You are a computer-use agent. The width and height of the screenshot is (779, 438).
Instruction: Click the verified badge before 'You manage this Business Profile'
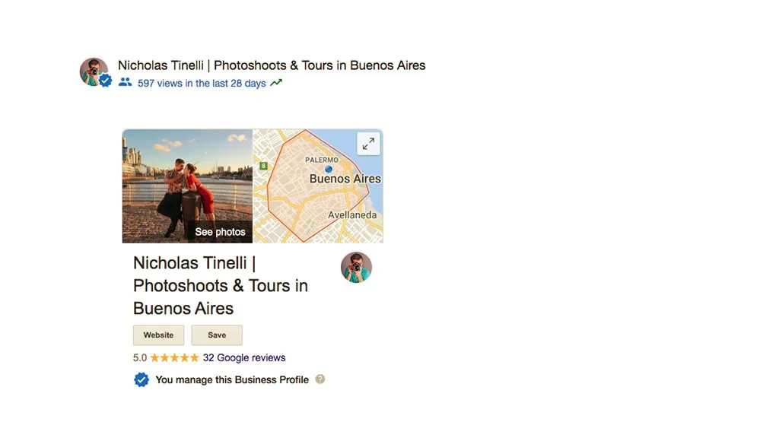(141, 379)
